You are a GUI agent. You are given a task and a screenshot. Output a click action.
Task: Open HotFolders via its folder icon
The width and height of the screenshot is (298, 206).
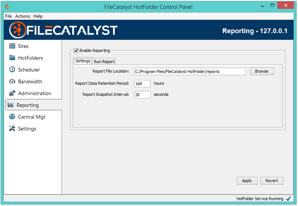(12, 58)
